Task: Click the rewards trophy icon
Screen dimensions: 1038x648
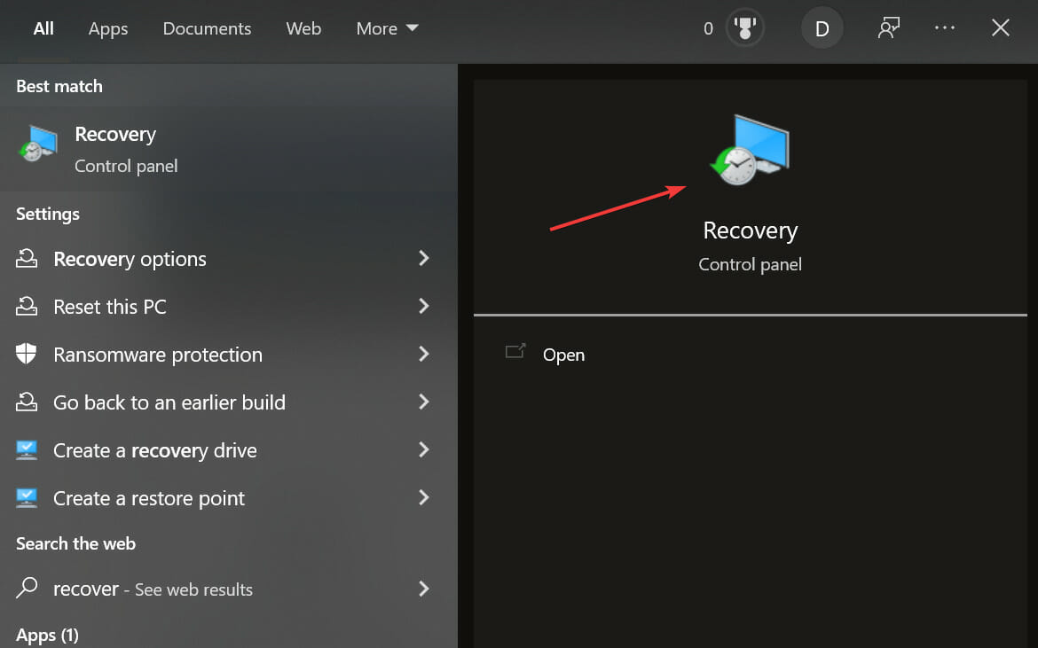Action: [x=744, y=28]
